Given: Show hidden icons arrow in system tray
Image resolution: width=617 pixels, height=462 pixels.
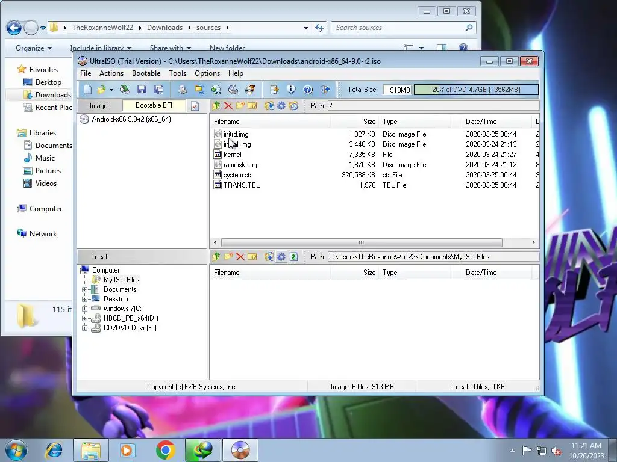Looking at the screenshot, I should coord(512,451).
